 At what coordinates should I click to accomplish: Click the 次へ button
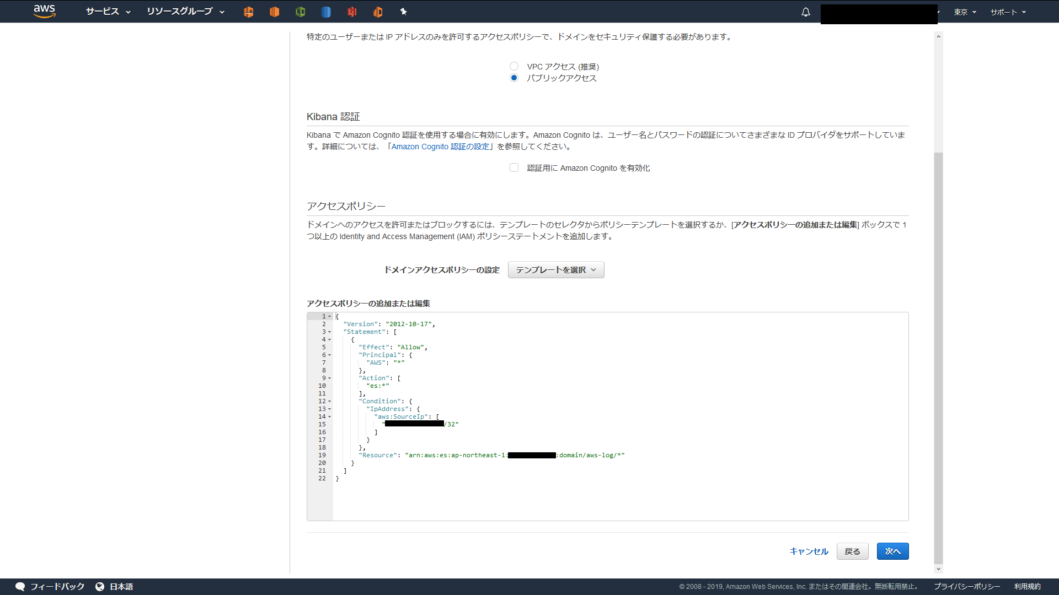coord(892,551)
